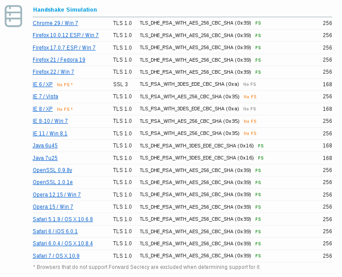Open the IE 6 / XP client details
342x277 pixels.
pos(42,84)
